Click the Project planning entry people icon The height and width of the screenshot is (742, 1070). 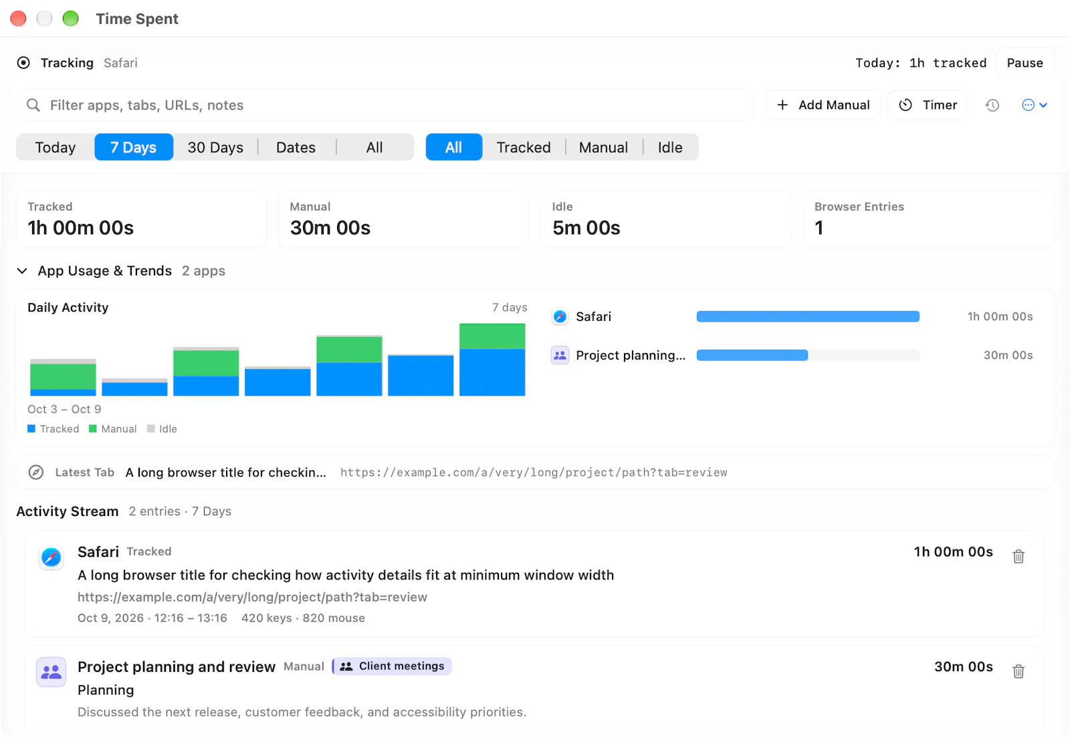pos(51,672)
